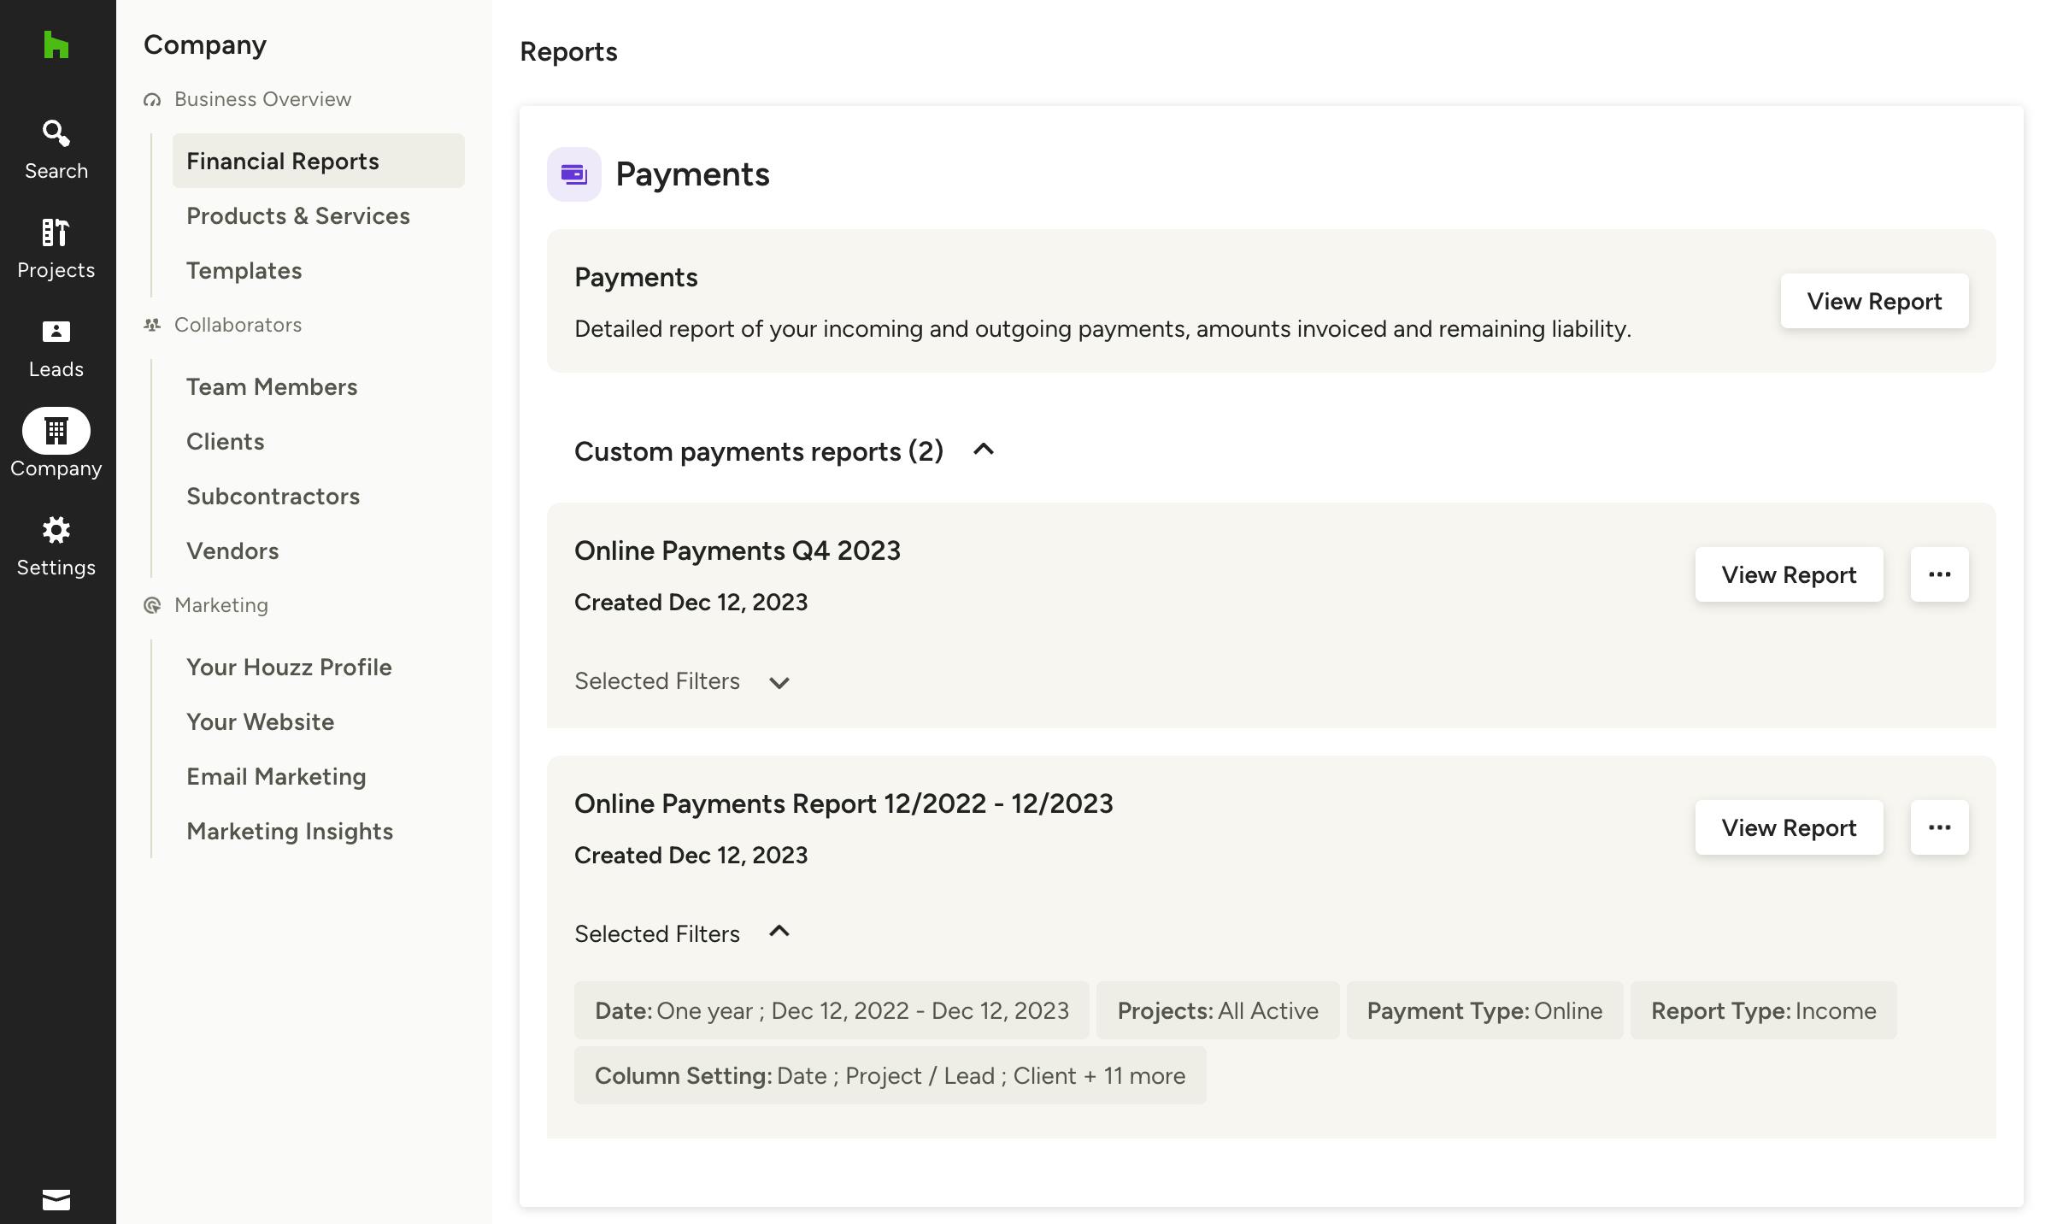
Task: Click Created Dec 12, 2023 under Q4 2023 report
Action: 691,602
